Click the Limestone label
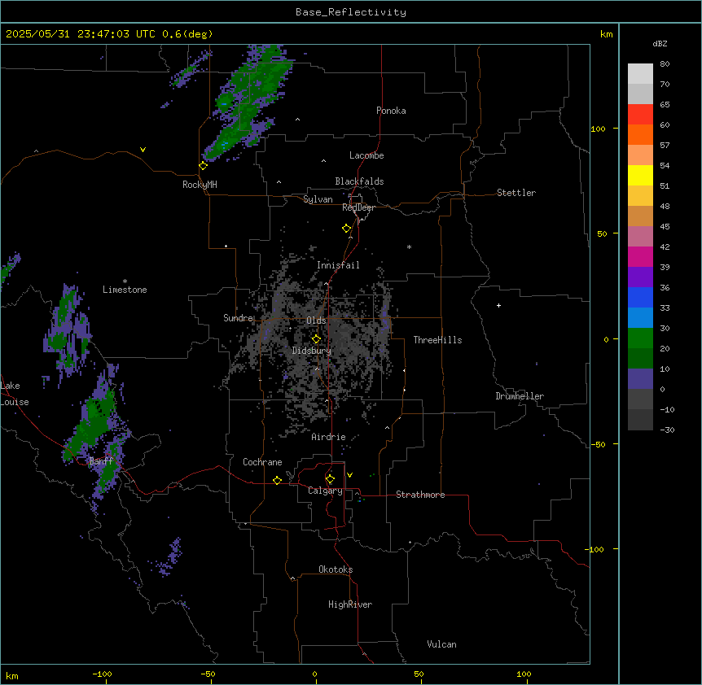The height and width of the screenshot is (685, 702). point(125,290)
